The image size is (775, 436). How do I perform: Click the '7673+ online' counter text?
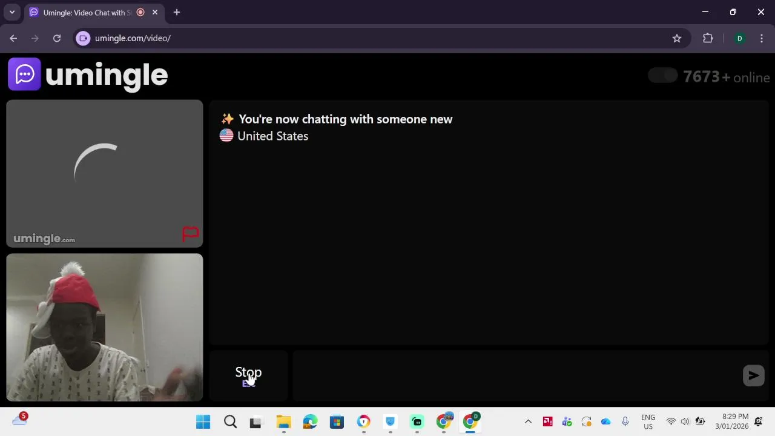click(x=727, y=77)
